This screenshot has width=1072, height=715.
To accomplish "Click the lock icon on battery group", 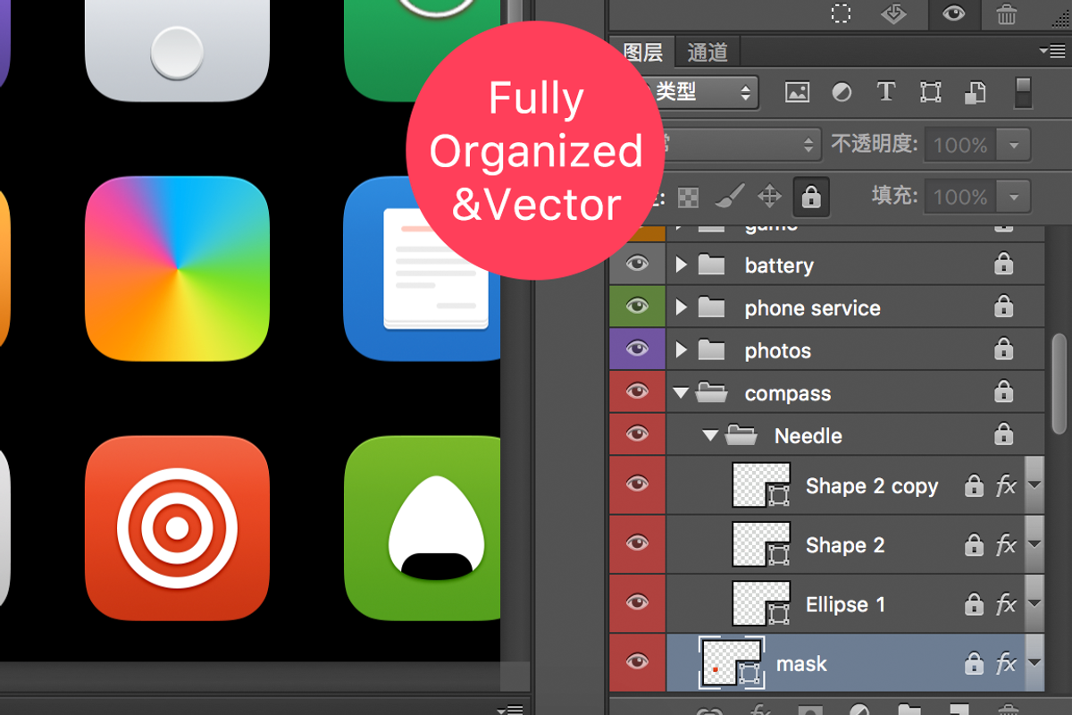I will tap(1003, 263).
